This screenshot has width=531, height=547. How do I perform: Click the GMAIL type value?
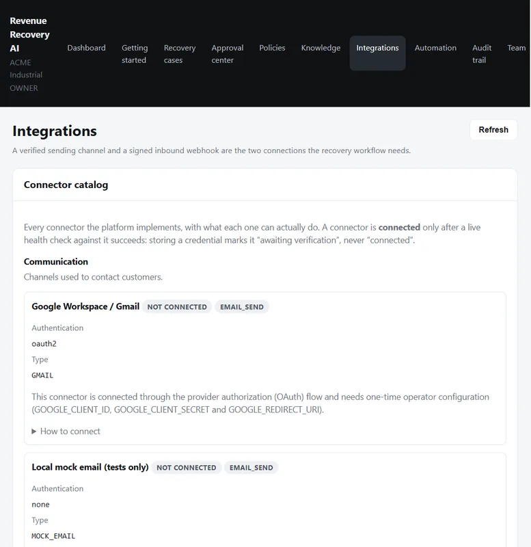(x=42, y=375)
